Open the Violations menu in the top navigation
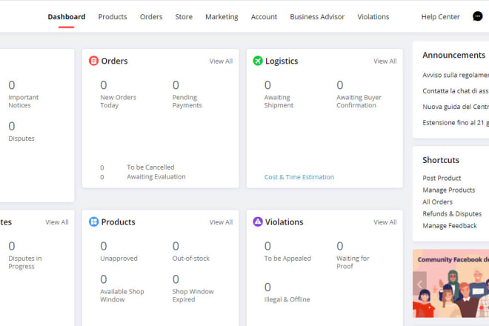Viewport: 489px width, 326px height. tap(373, 17)
